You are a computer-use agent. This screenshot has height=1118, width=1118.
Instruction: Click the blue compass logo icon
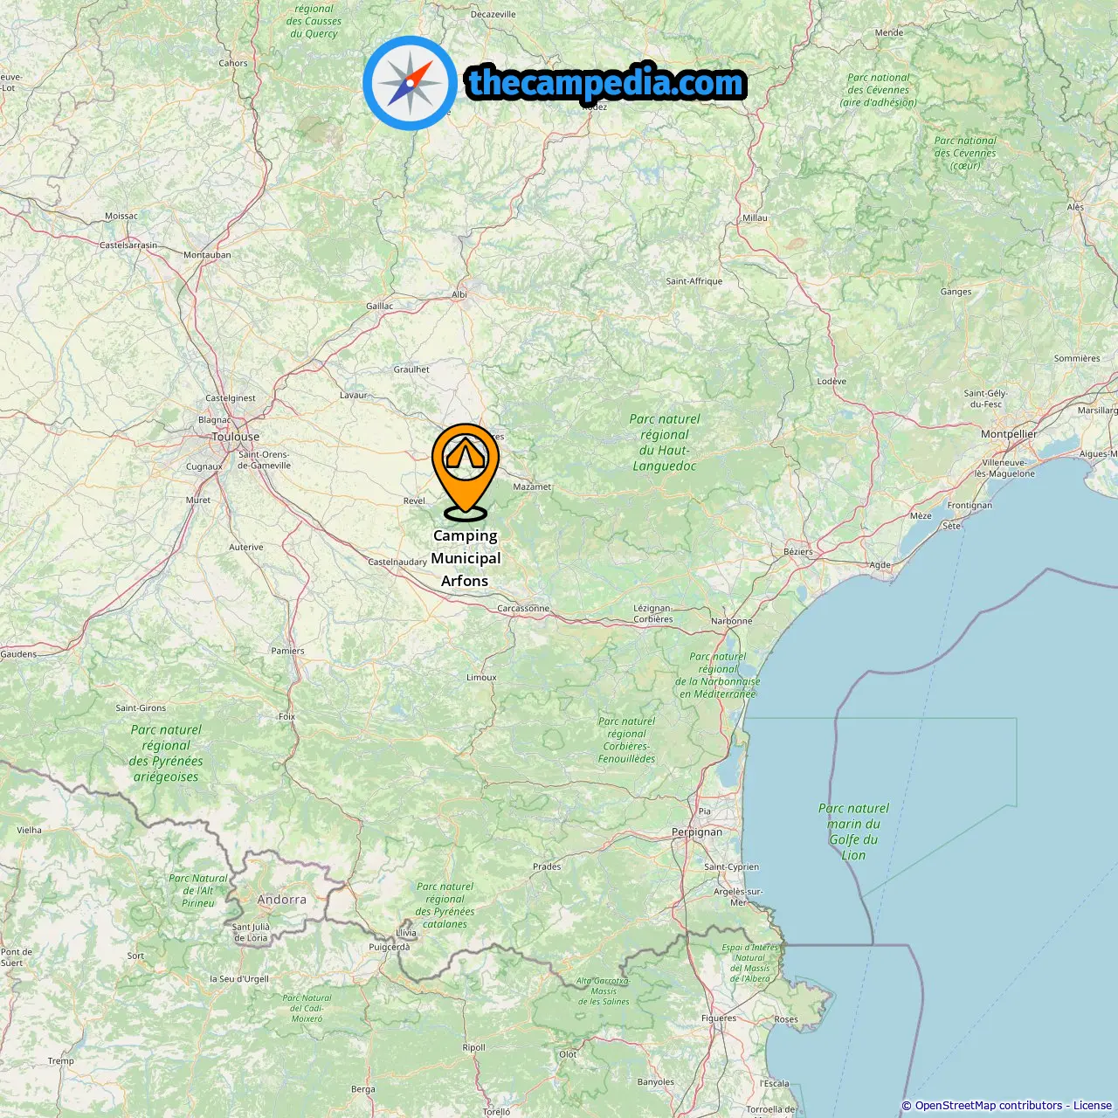410,83
